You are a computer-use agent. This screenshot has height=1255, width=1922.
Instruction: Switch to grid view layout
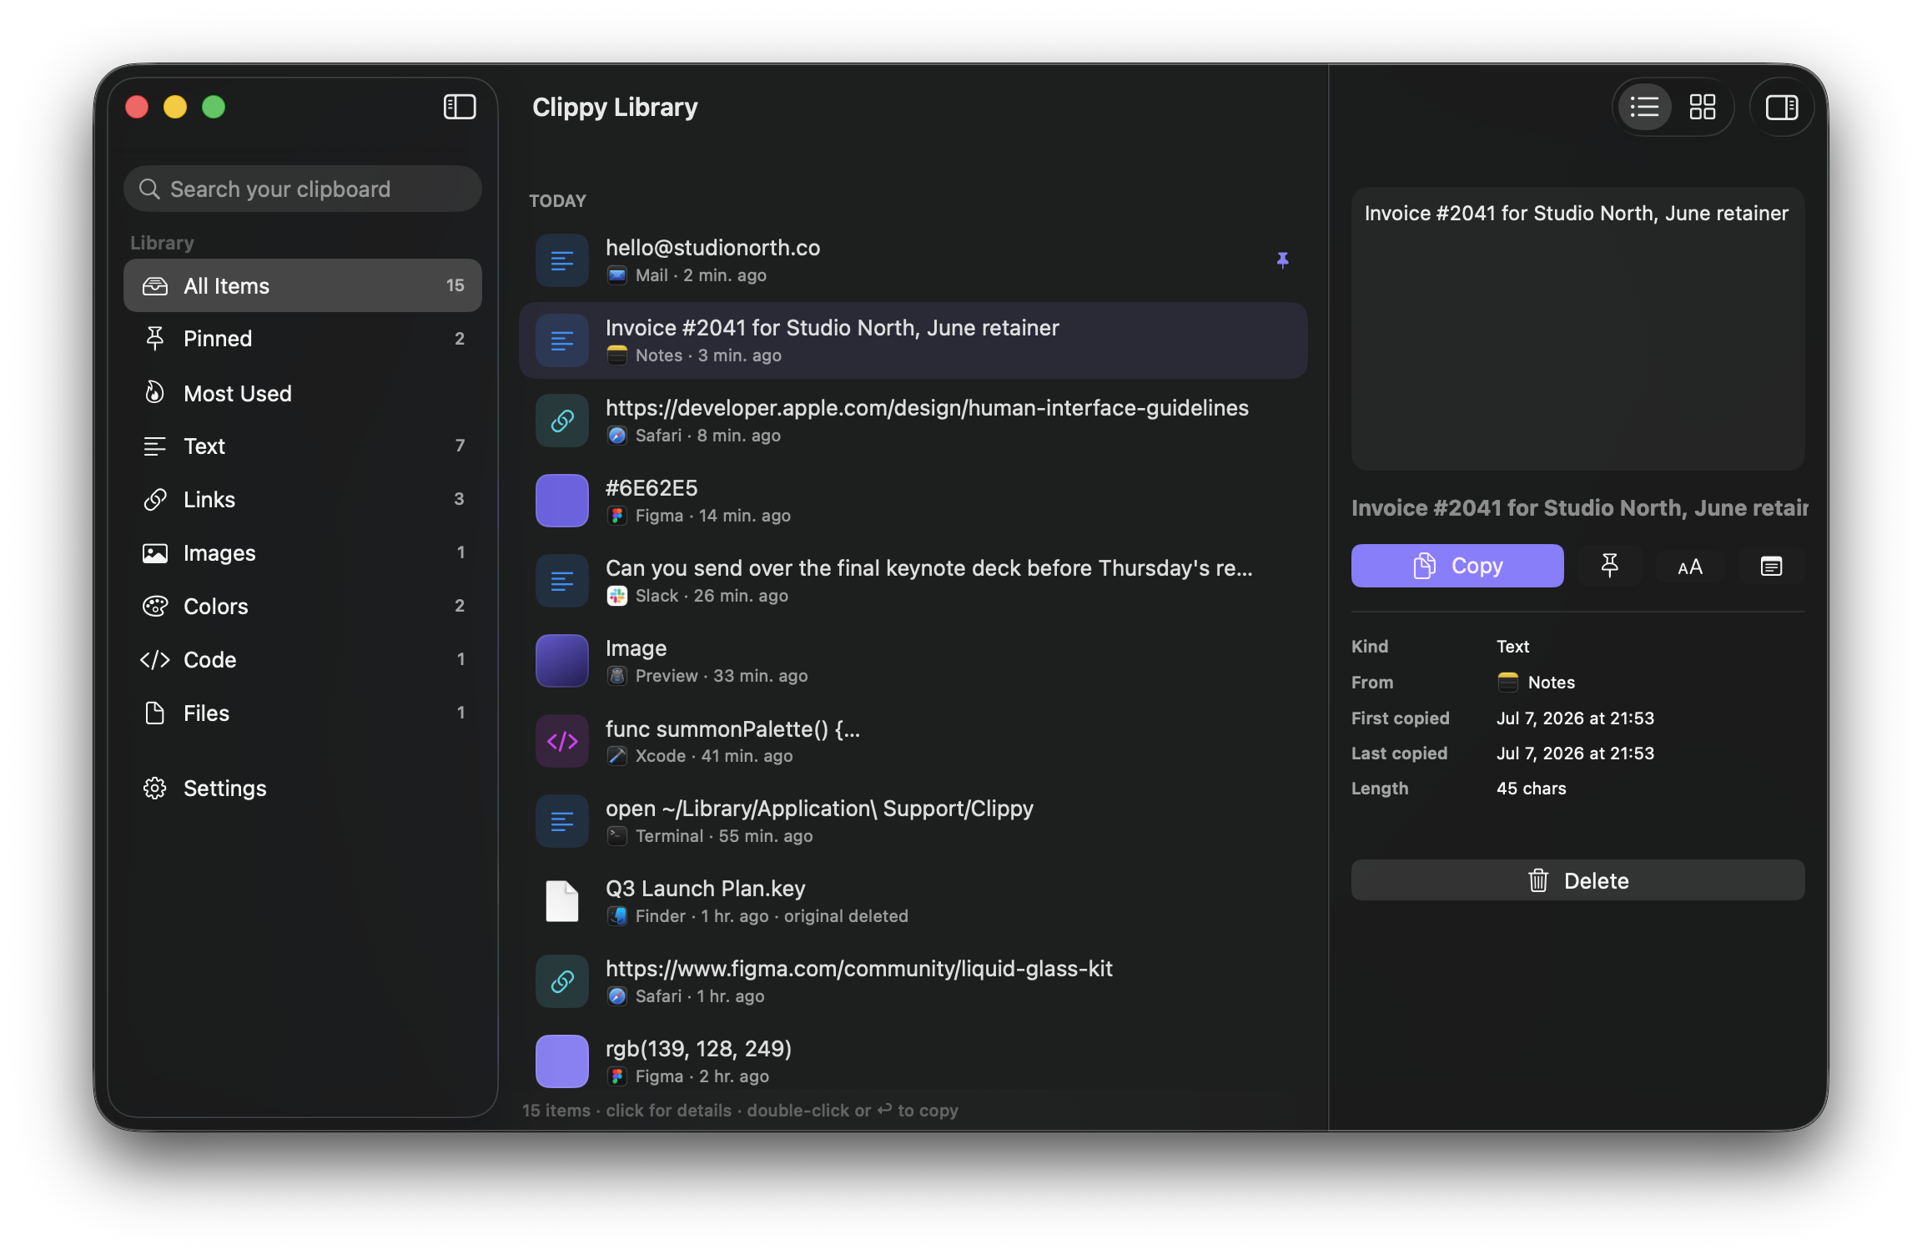click(1702, 107)
